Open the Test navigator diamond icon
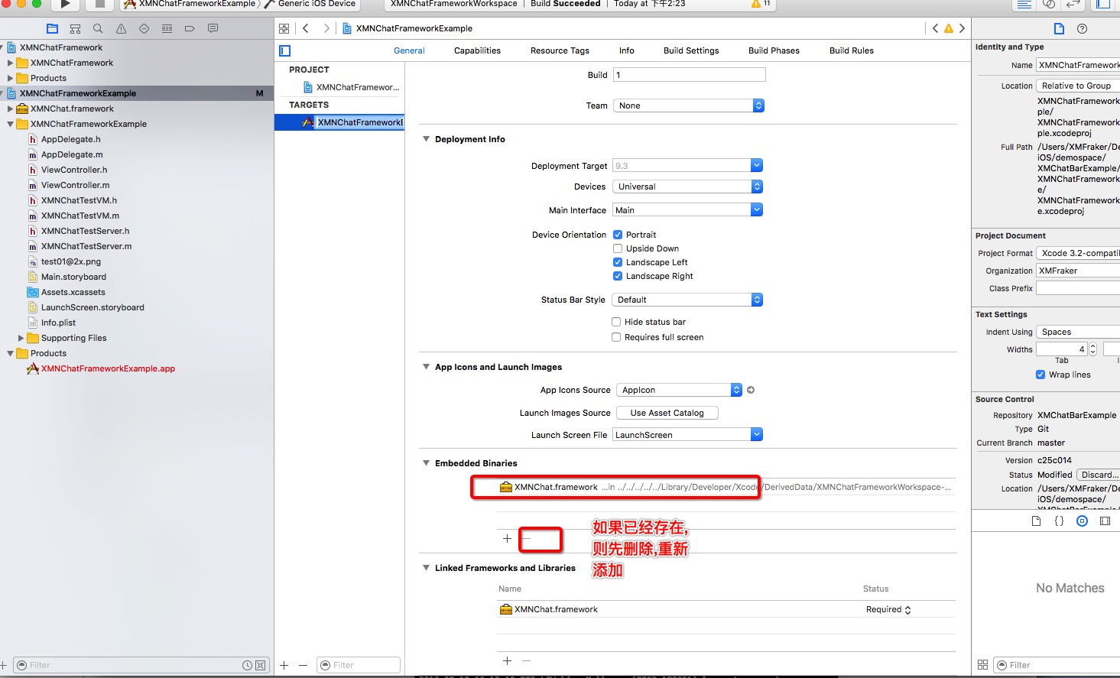This screenshot has height=678, width=1120. coord(144,28)
